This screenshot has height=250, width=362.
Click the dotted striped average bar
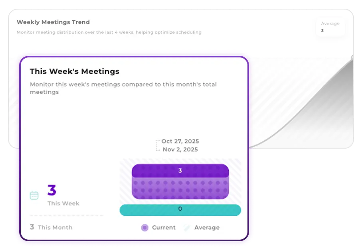tap(180, 187)
